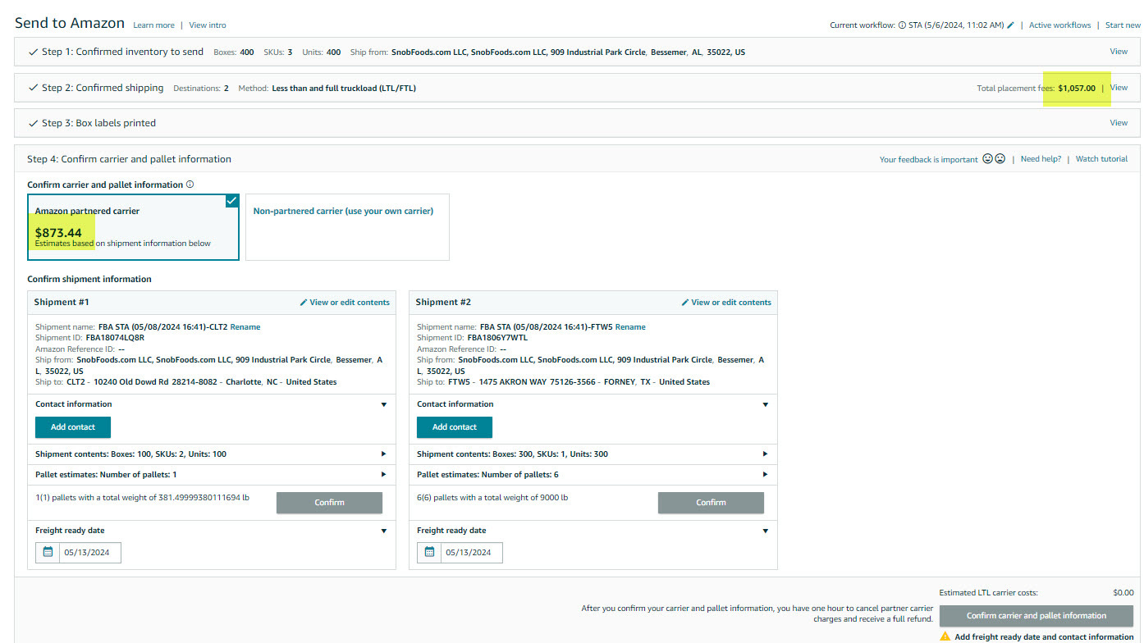The height and width of the screenshot is (643, 1144).
Task: Click View link on Step 1 row
Action: pos(1119,51)
